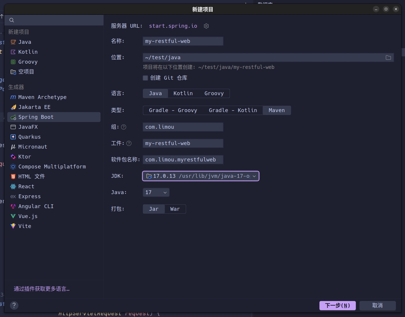Open help with the question mark button
This screenshot has height=317, width=405.
point(14,305)
